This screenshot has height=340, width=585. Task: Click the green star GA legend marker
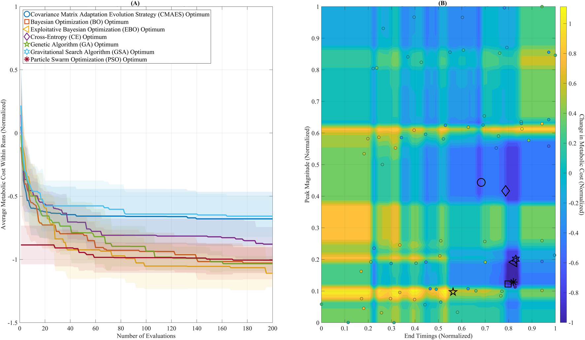(27, 45)
